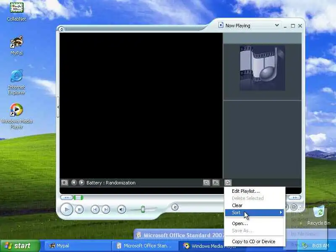
Task: Open the visualization selection button
Action: [x=65, y=183]
